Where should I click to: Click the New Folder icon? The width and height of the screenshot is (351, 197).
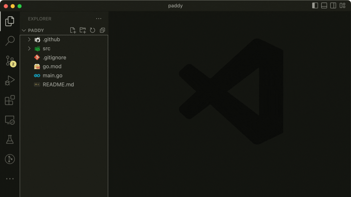coord(83,30)
